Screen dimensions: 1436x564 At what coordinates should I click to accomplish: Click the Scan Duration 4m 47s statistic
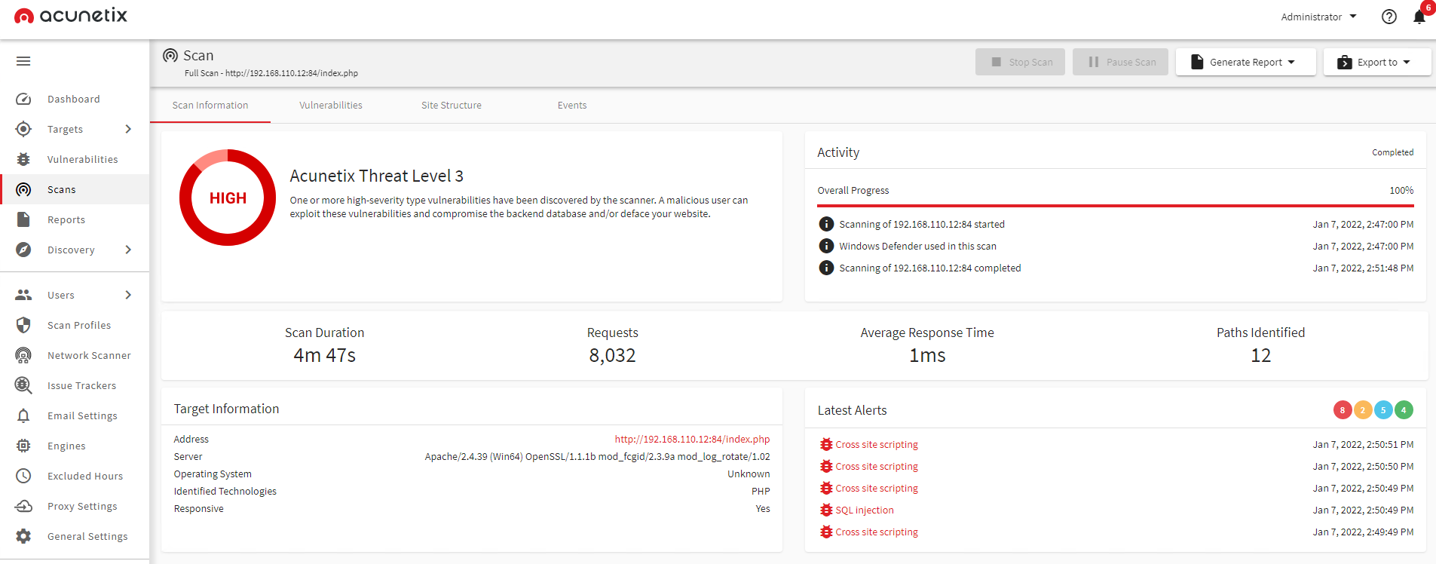point(324,345)
